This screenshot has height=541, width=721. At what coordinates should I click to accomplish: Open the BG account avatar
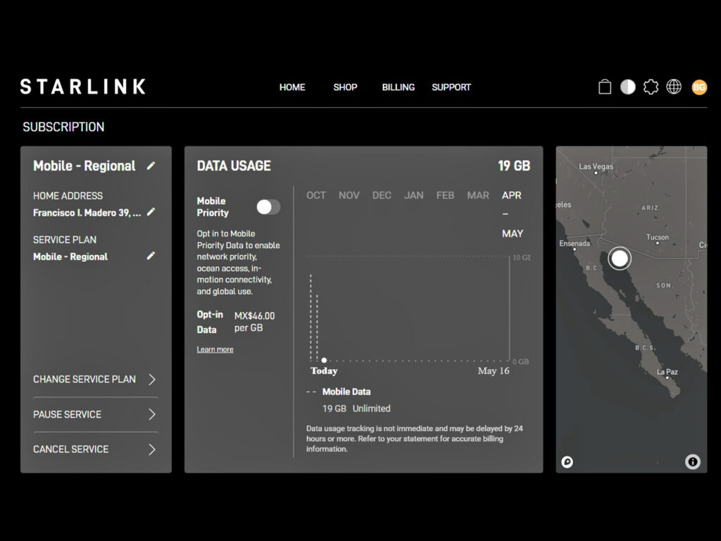click(698, 86)
